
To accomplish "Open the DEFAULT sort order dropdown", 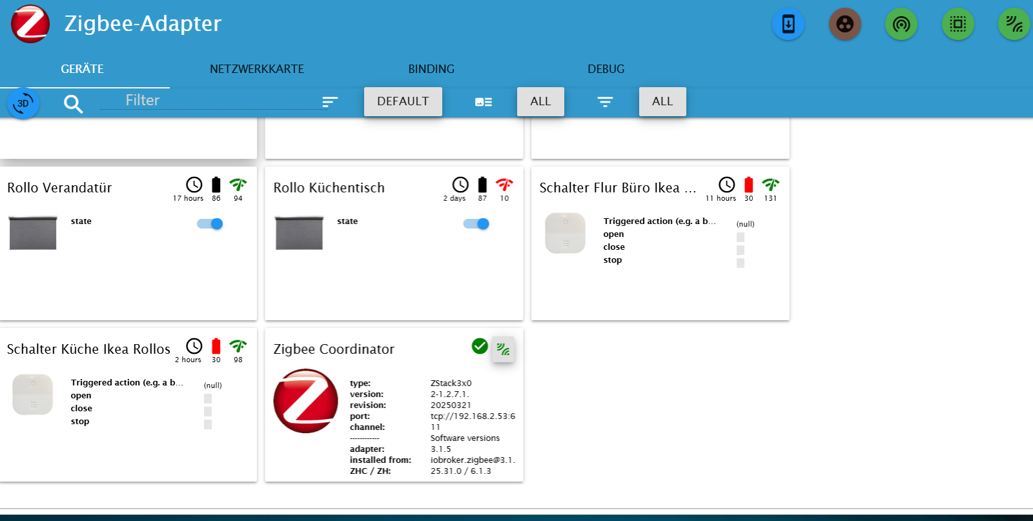I will tap(403, 101).
